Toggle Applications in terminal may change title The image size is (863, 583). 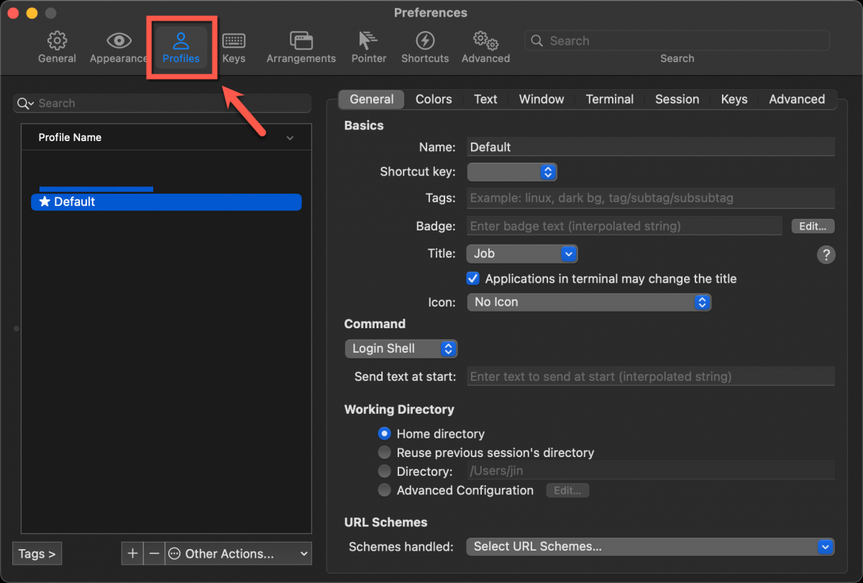click(x=473, y=279)
